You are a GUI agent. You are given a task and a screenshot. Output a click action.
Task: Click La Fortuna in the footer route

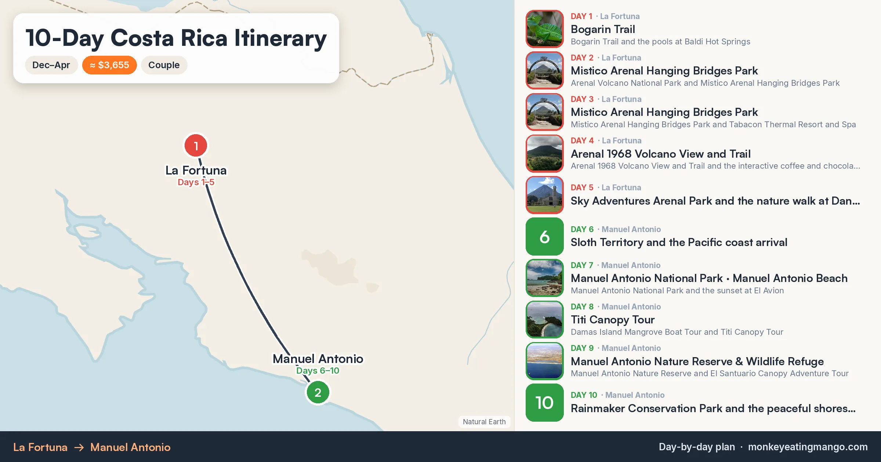40,447
